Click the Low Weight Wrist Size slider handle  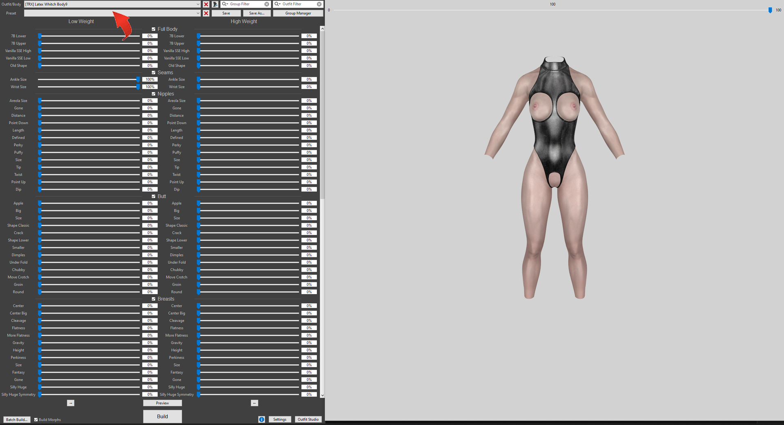[x=138, y=87]
